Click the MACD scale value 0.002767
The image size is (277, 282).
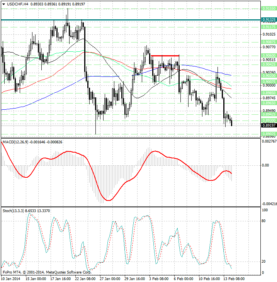pos(269,141)
